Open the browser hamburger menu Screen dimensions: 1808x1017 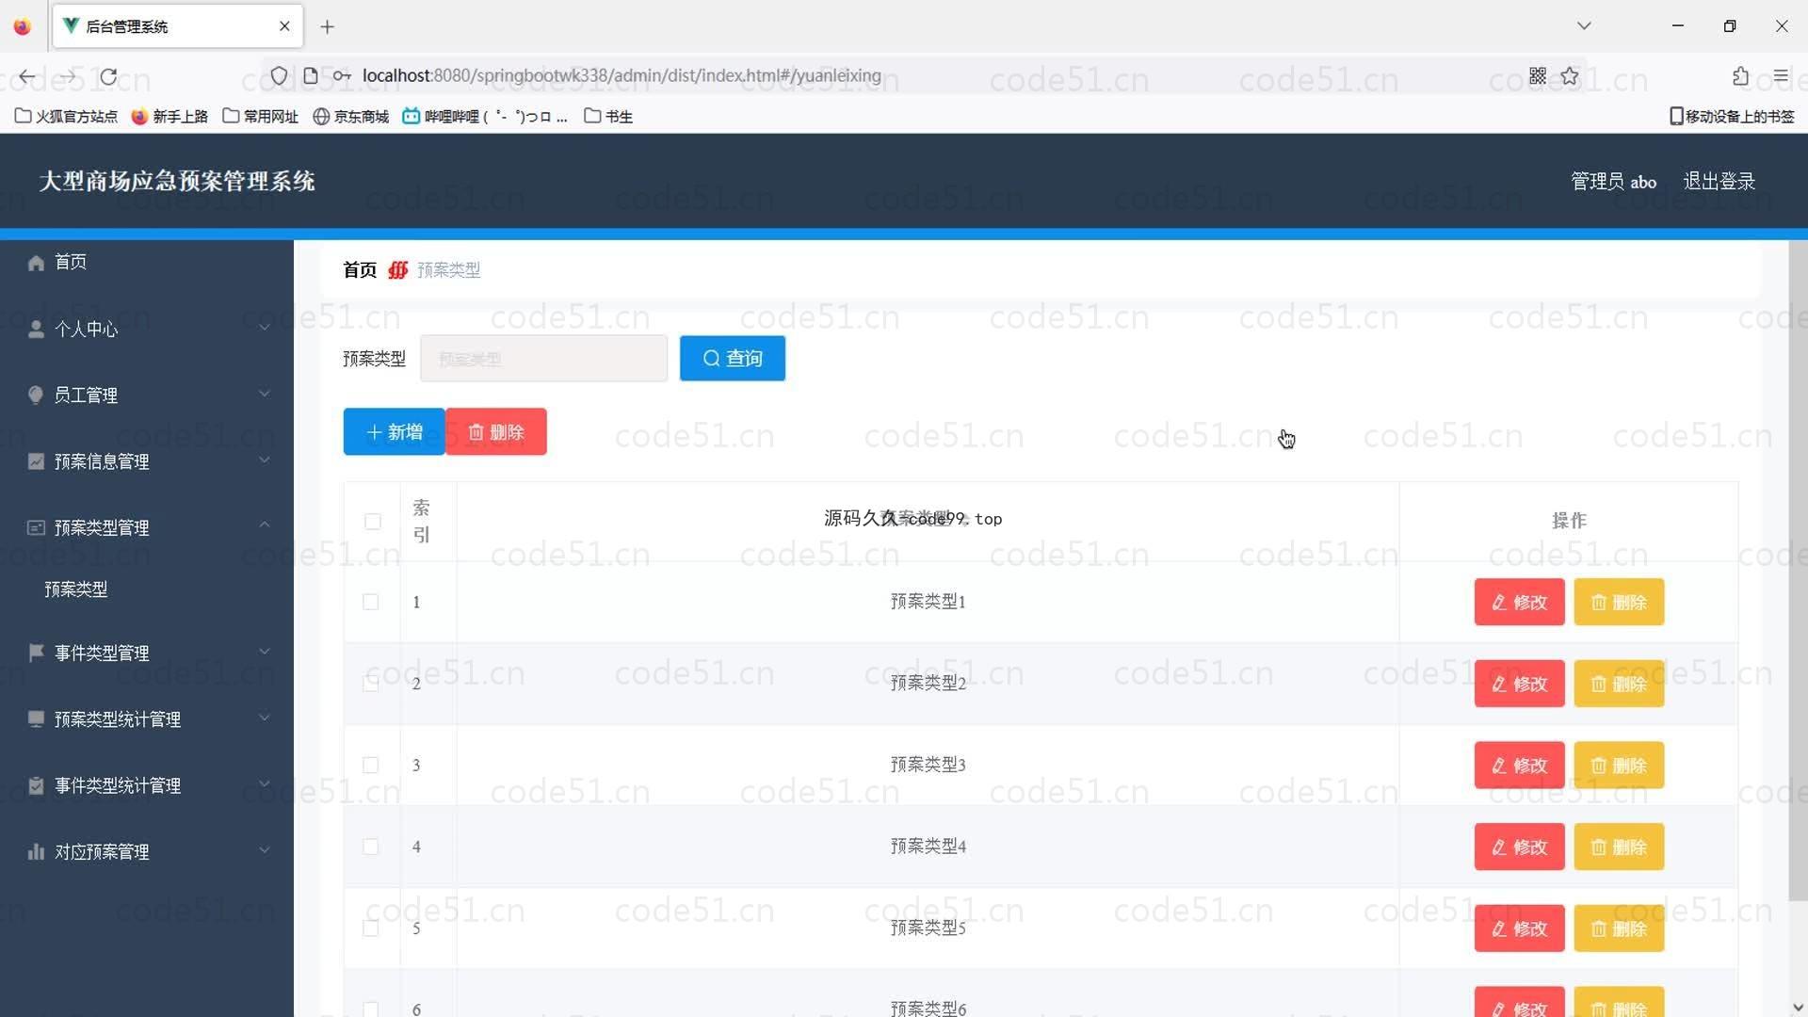[x=1780, y=76]
